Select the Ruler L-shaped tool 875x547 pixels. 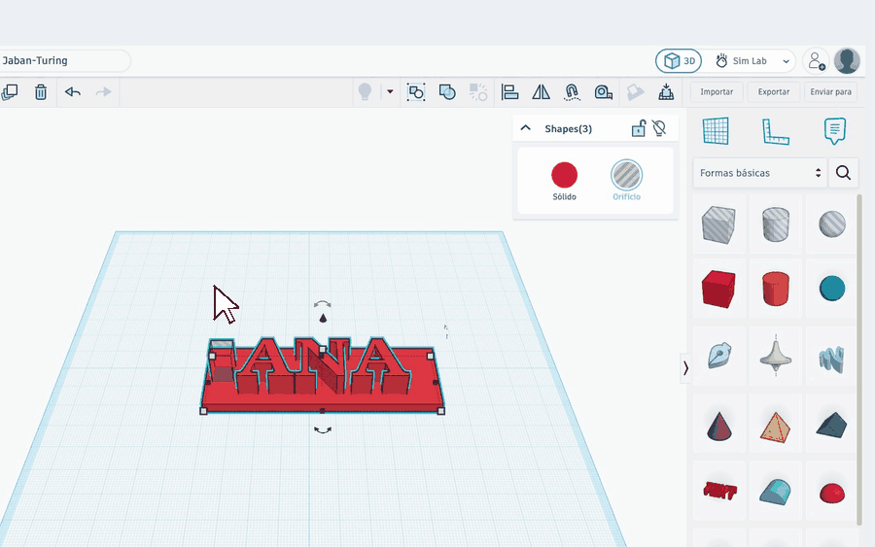pos(775,131)
